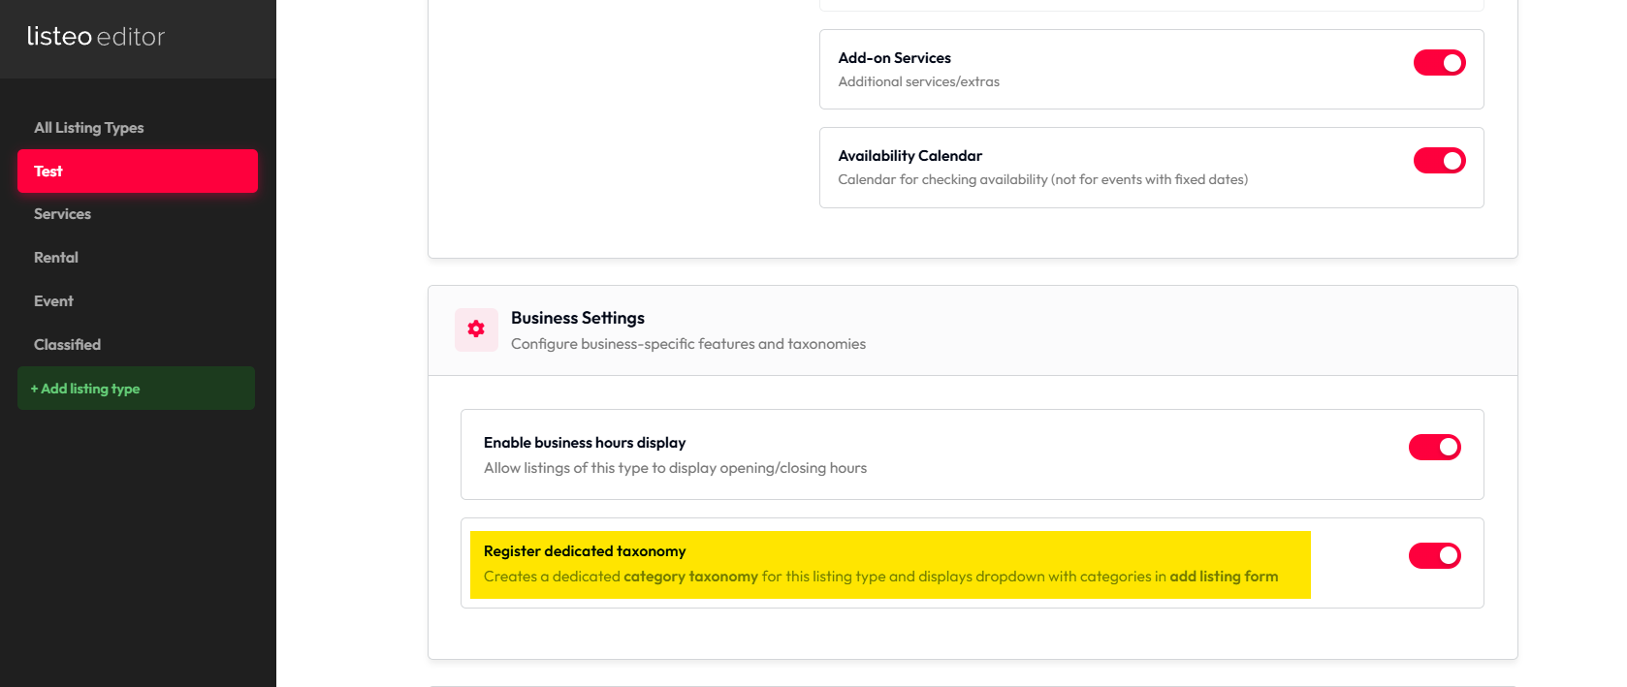Disable the Add-on Services toggle
This screenshot has width=1627, height=687.
click(x=1439, y=63)
